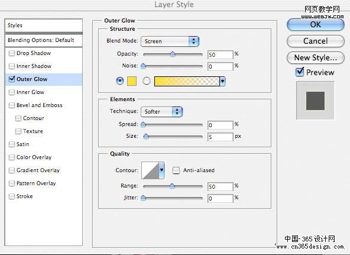The height and width of the screenshot is (255, 350).
Task: Click the Noise slider handle
Action: click(x=143, y=66)
